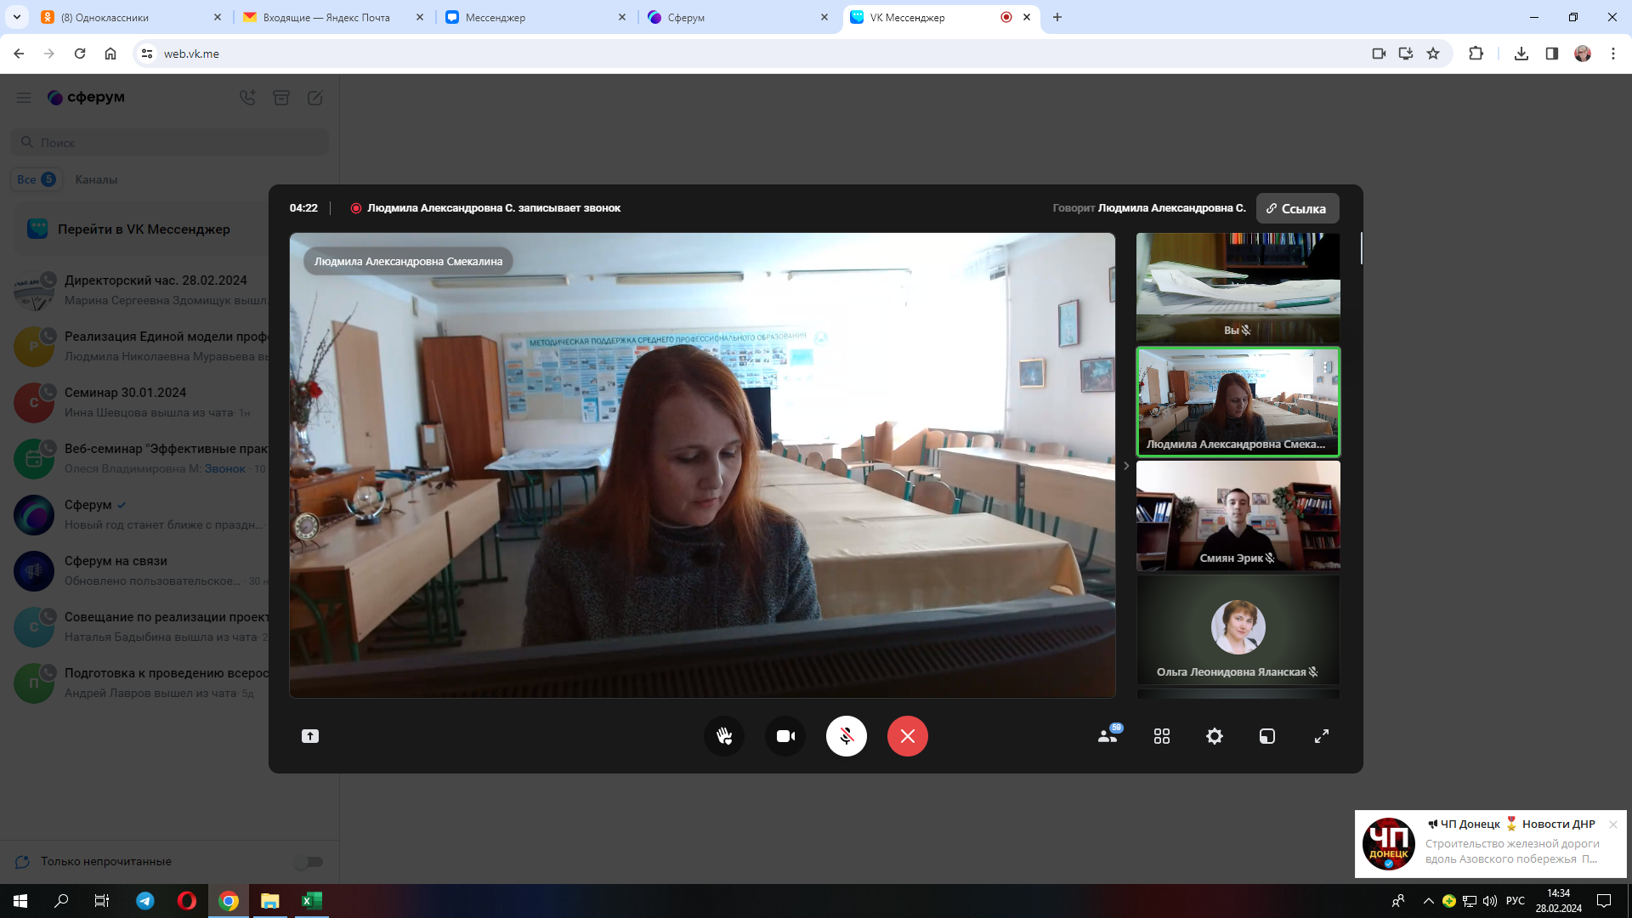Screen dimensions: 1632x918
Task: Dismiss the ЧП Донецк notification
Action: tap(1613, 824)
